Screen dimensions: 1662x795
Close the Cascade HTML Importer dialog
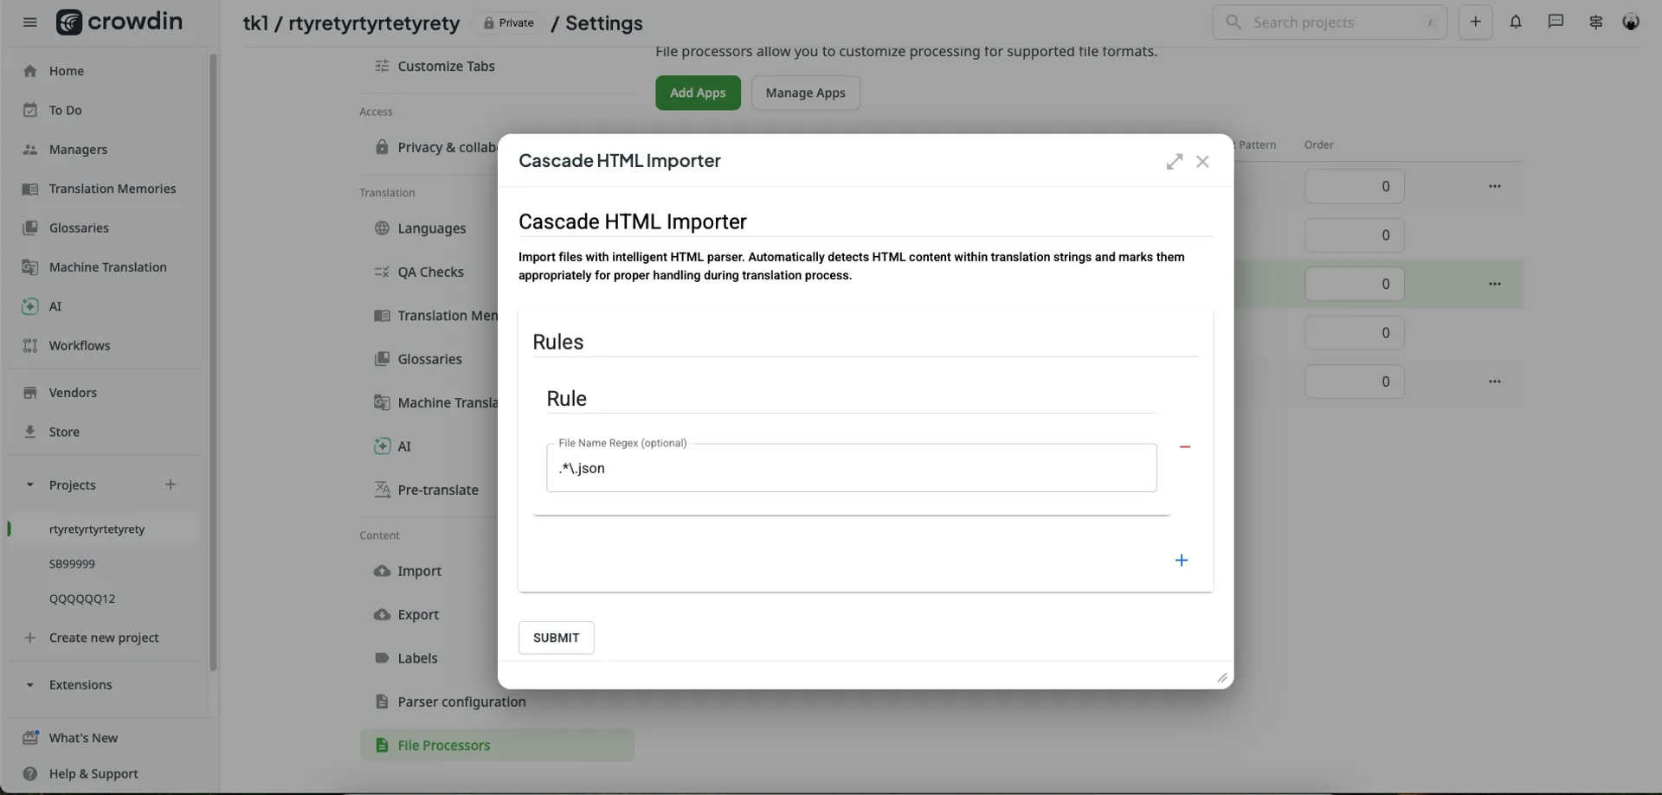click(x=1202, y=162)
